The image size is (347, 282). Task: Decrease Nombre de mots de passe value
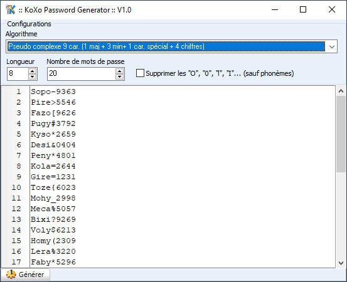pyautogui.click(x=119, y=76)
